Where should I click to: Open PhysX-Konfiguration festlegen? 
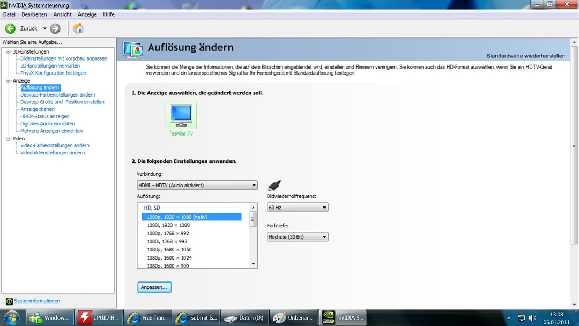tap(53, 73)
